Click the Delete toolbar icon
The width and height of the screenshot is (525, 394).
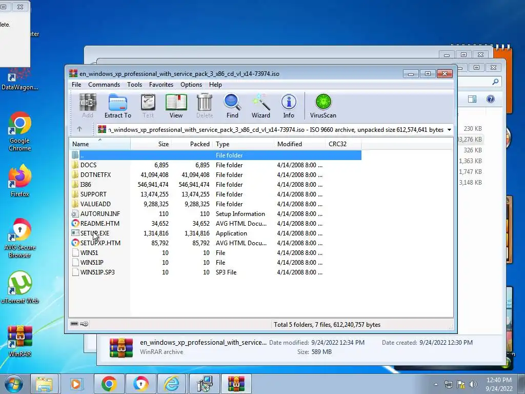205,106
